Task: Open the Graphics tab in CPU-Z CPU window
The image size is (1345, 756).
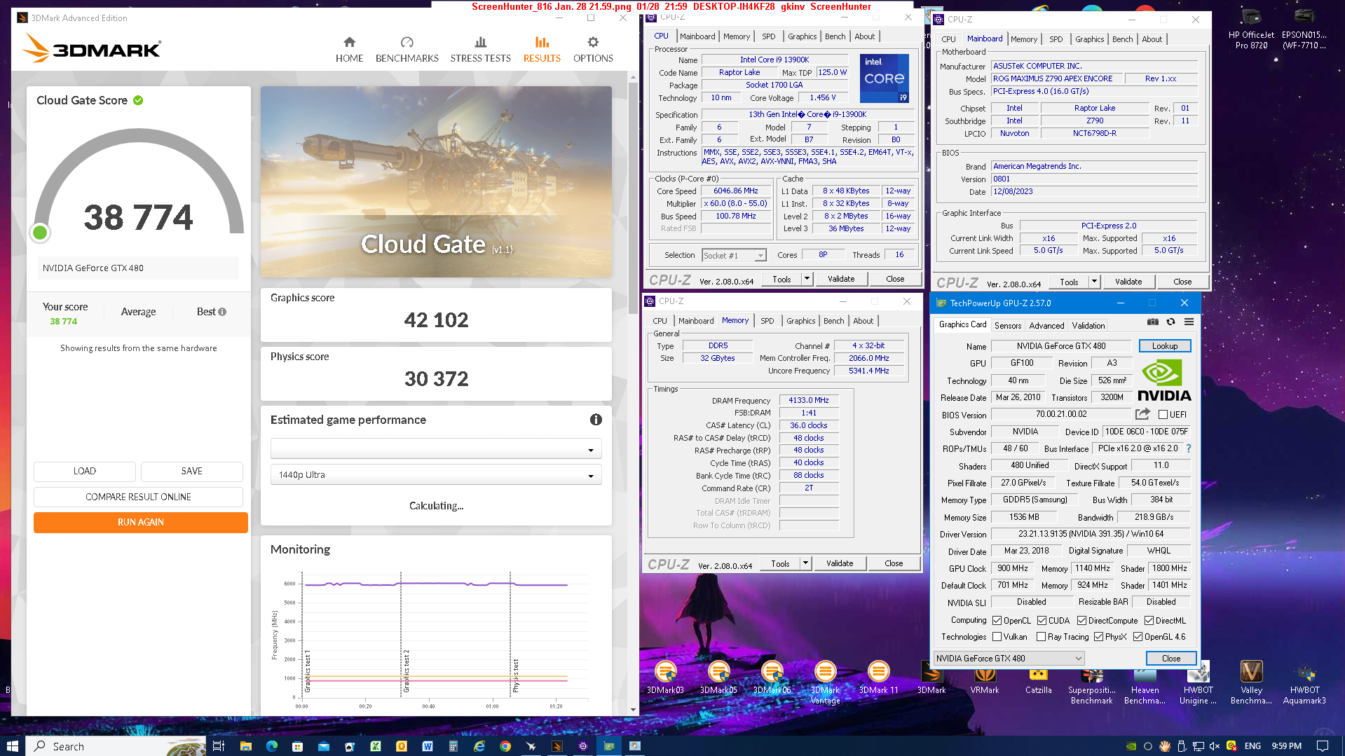Action: [802, 36]
